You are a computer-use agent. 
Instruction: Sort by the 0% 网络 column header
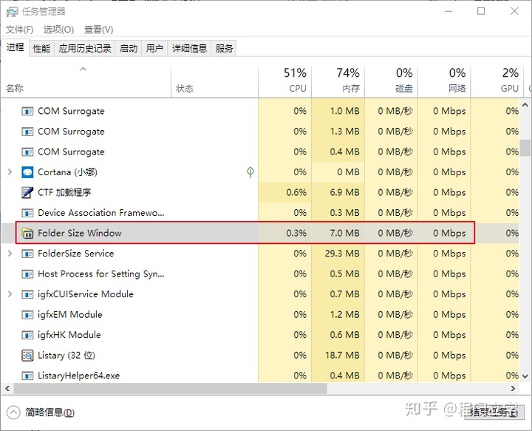tap(444, 82)
